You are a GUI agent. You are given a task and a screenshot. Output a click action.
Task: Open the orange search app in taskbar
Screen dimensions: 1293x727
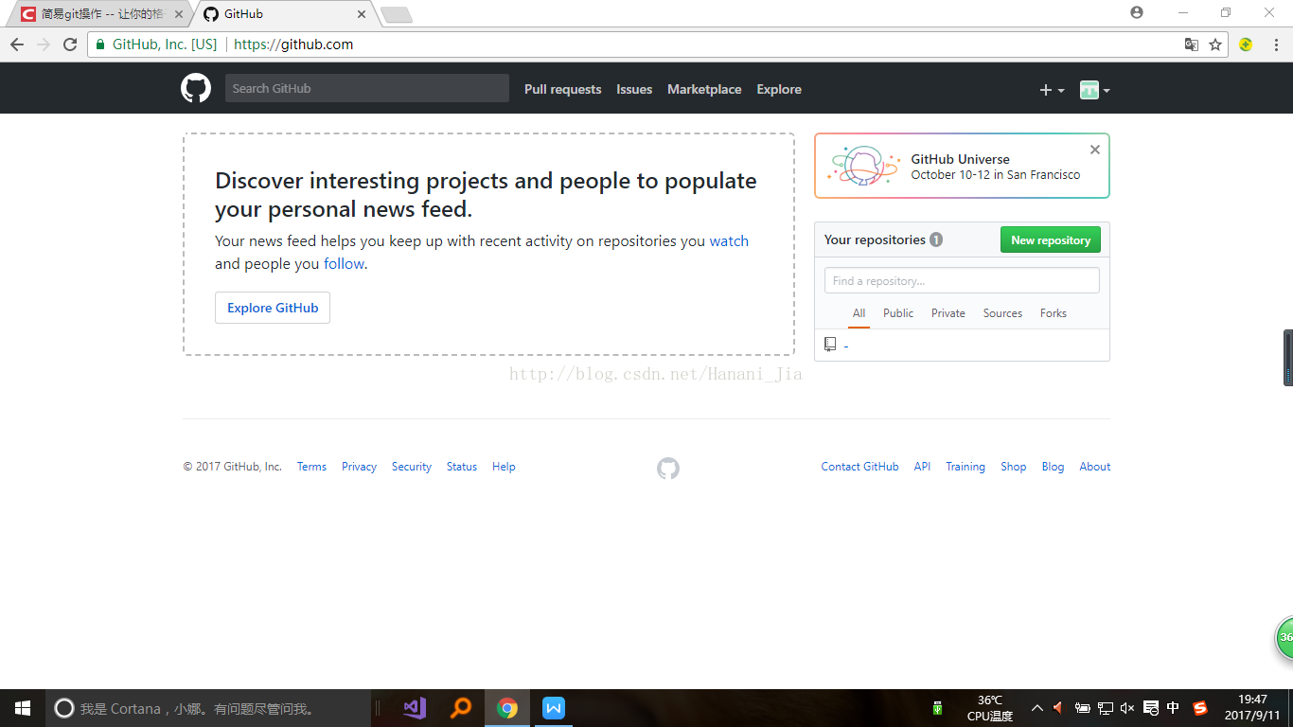click(x=461, y=708)
